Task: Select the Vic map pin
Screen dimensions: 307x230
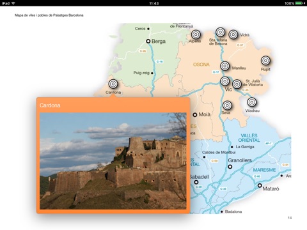Action: 224,81
